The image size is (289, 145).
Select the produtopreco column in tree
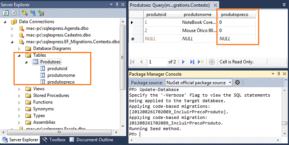tap(61, 82)
